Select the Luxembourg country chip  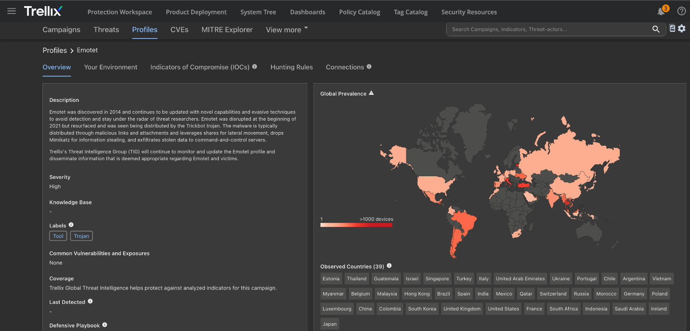click(337, 309)
